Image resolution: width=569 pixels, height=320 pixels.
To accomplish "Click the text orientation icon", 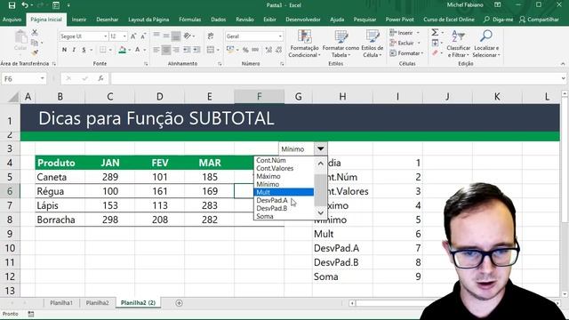I will [188, 36].
